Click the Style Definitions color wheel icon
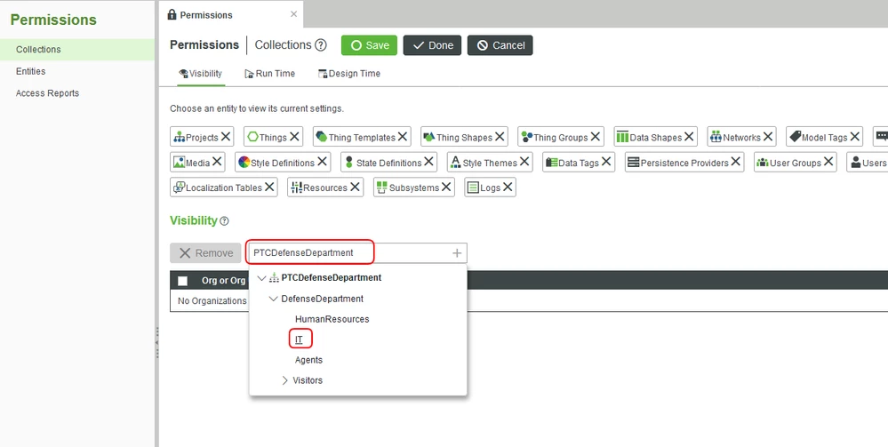Viewport: 888px width, 447px height. pos(244,163)
